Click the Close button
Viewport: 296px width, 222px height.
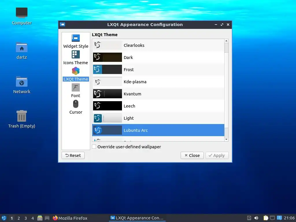(x=192, y=155)
